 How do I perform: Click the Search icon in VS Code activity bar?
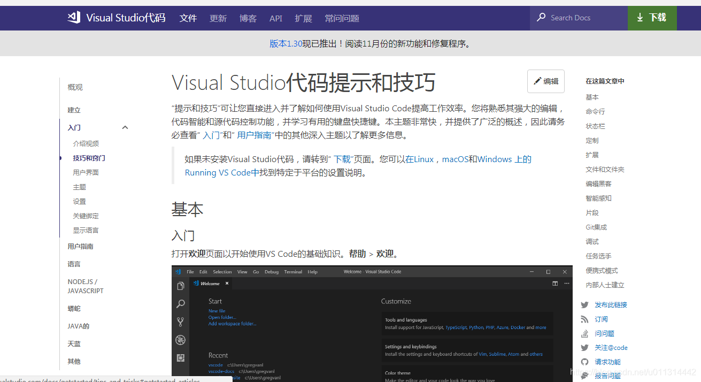click(x=181, y=304)
